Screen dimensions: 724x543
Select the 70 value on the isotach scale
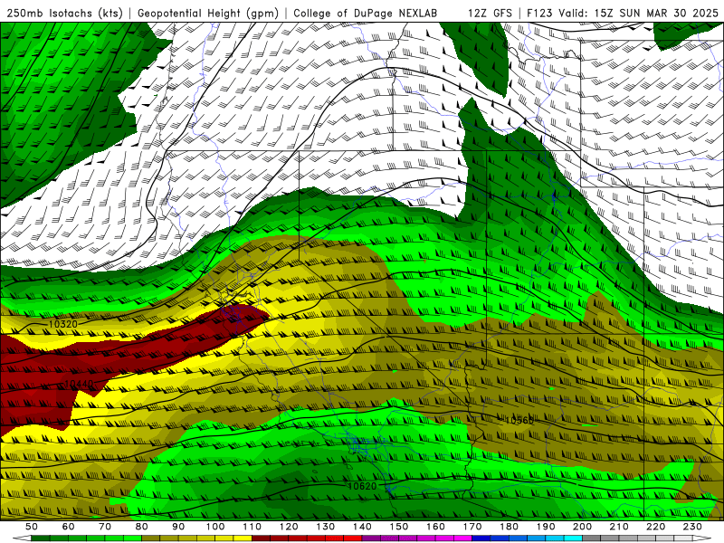(105, 527)
